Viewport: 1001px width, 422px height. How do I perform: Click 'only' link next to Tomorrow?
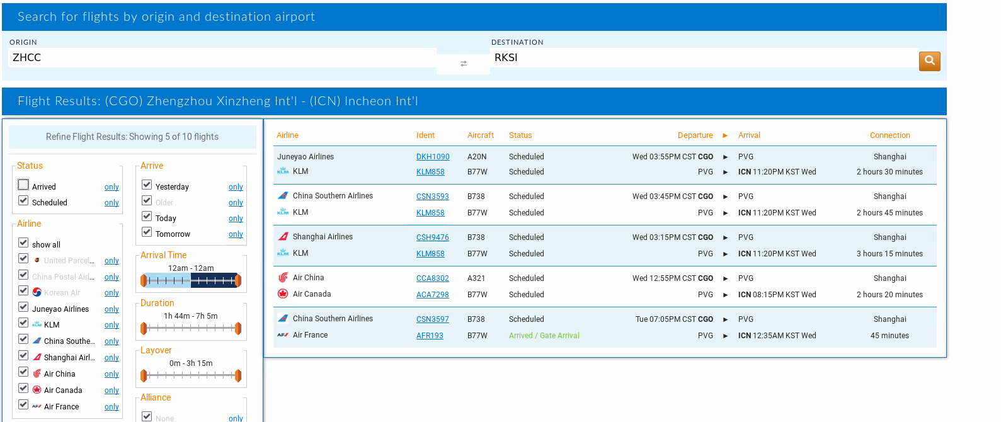coord(236,234)
